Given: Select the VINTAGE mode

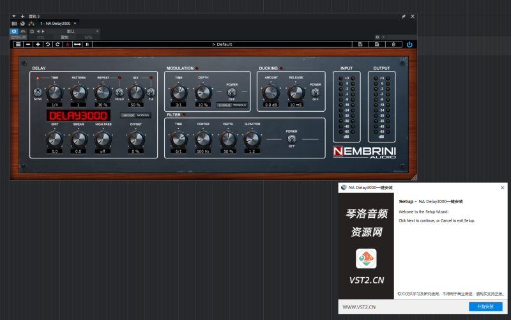Looking at the screenshot, I should point(128,116).
